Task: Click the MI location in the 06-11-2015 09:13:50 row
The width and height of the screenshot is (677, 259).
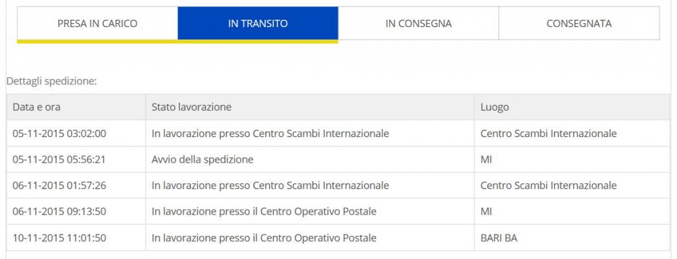Action: tap(572, 212)
